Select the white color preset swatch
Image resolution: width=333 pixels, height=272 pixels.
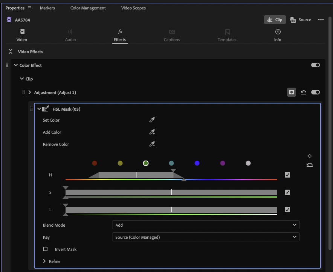click(x=248, y=163)
